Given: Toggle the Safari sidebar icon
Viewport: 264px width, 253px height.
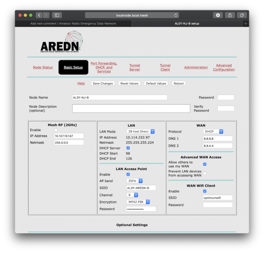Looking at the screenshot, I should pyautogui.click(x=57, y=15).
